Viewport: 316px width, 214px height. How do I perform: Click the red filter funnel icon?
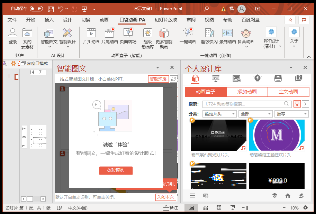pos(297,104)
